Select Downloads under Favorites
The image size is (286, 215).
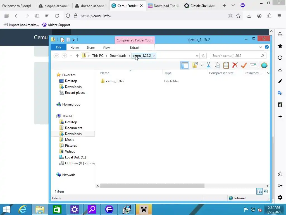point(73,87)
